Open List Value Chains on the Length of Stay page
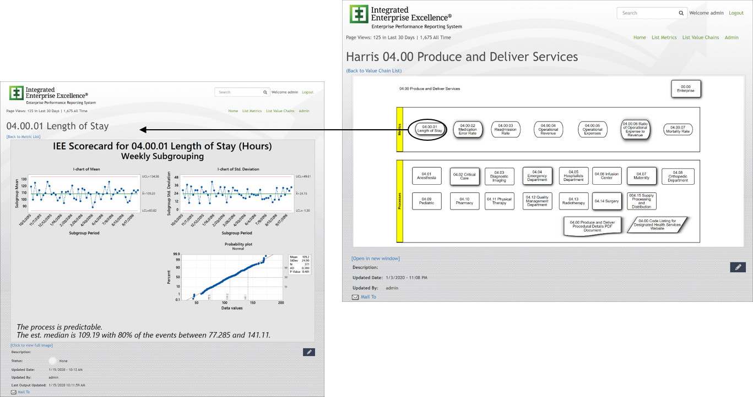The height and width of the screenshot is (397, 753). click(x=280, y=111)
